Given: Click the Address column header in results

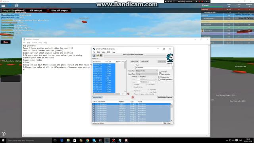Looking at the screenshot, I should [97, 62].
